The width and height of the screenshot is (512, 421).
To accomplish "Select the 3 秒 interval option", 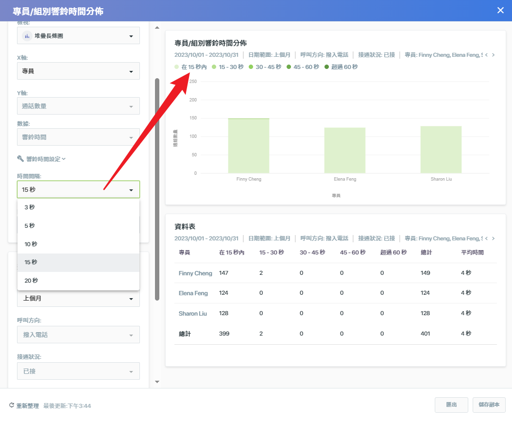I will pyautogui.click(x=78, y=207).
